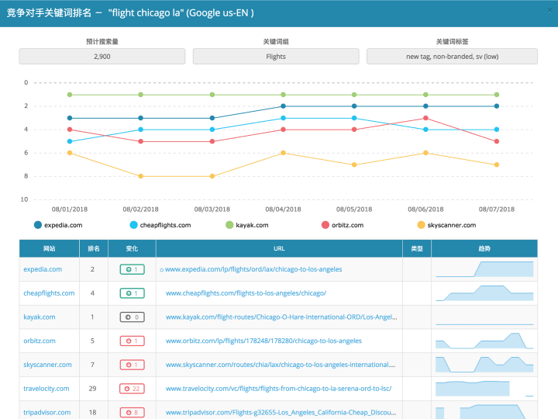Image resolution: width=558 pixels, height=419 pixels.
Task: Click the 趋势 column header
Action: [484, 249]
